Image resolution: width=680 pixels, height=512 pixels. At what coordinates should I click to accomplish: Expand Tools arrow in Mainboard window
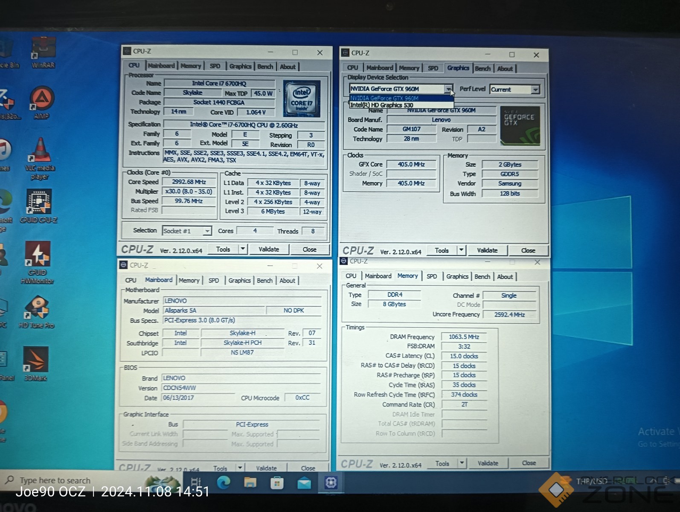coord(240,468)
